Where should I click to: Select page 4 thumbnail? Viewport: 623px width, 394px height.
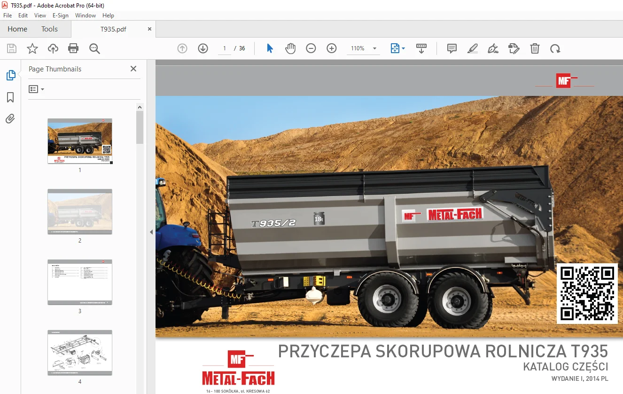click(80, 353)
